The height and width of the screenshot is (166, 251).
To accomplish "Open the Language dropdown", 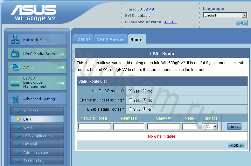I will click(225, 15).
